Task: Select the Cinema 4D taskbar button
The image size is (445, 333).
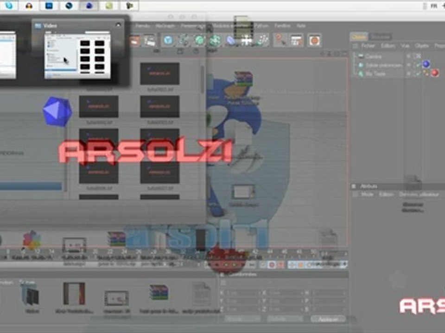Action: [x=89, y=6]
